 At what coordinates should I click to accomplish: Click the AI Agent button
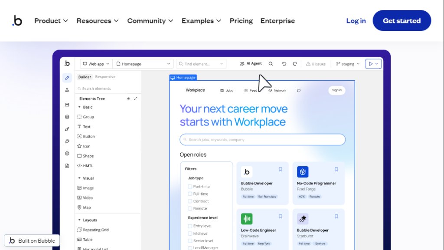[251, 63]
